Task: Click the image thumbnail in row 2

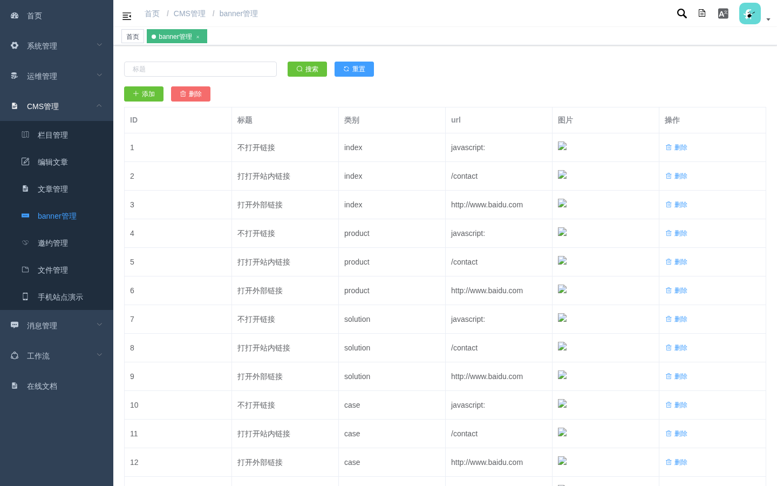Action: [562, 175]
